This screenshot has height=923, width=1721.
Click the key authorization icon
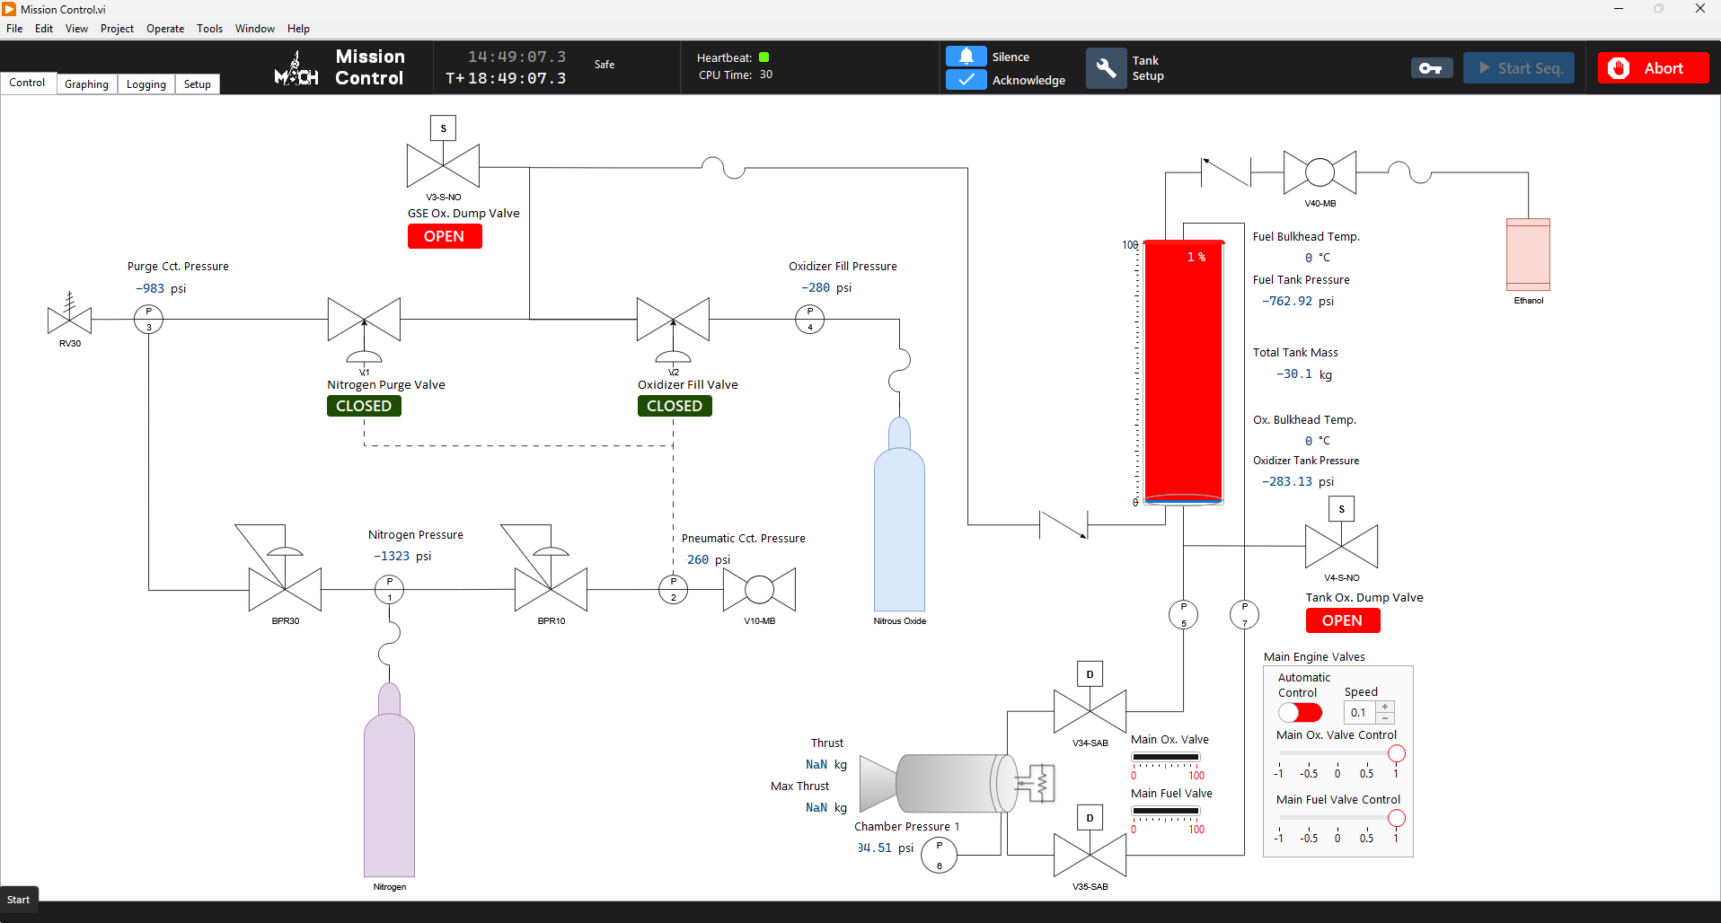pyautogui.click(x=1430, y=67)
